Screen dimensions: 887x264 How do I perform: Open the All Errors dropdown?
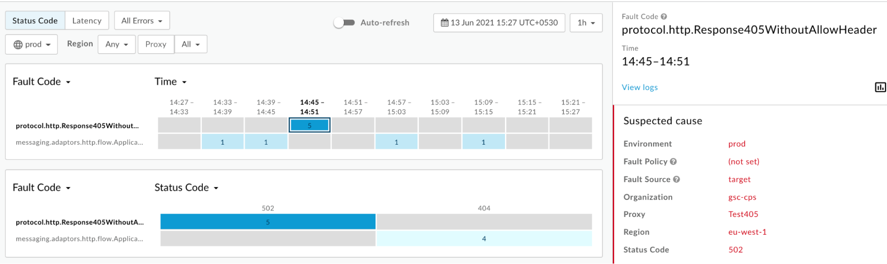pos(142,21)
